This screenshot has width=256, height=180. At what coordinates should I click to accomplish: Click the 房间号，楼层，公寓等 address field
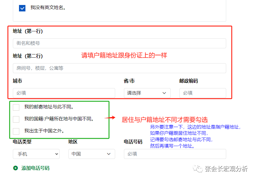119,68
